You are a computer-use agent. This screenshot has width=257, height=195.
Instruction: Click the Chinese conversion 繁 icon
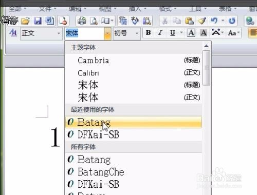(x=123, y=21)
